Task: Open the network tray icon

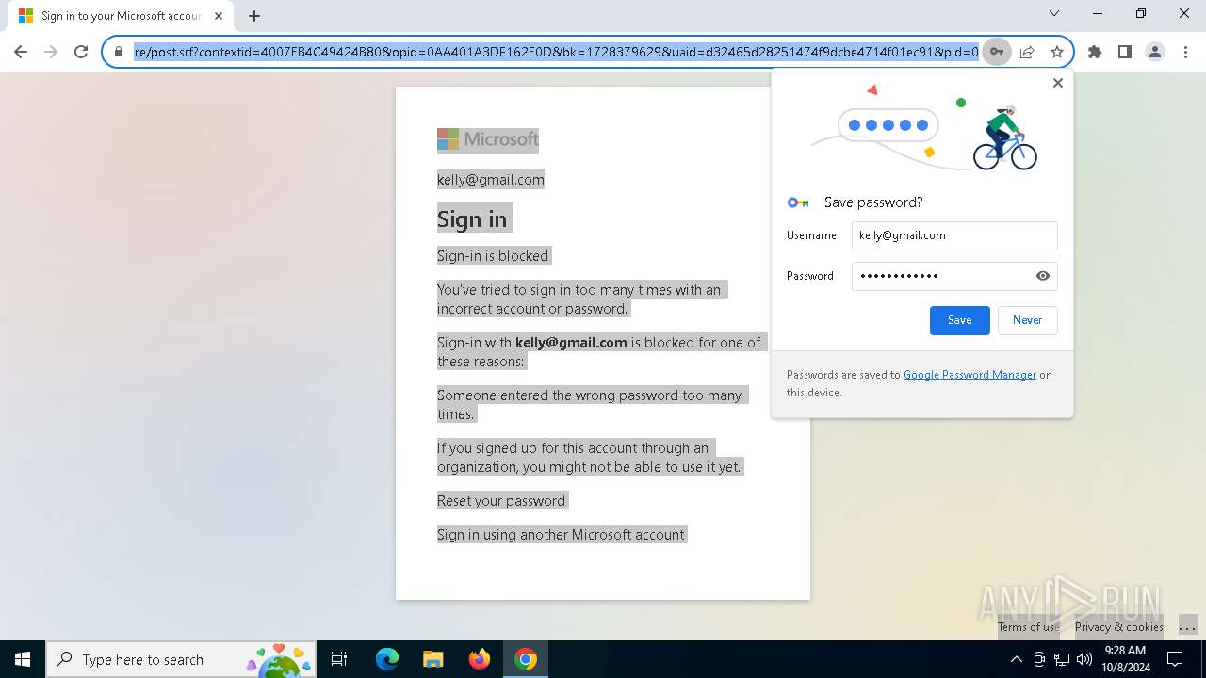Action: pos(1062,659)
